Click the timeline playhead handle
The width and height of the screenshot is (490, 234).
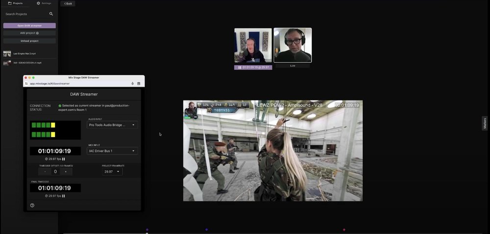coord(147,233)
